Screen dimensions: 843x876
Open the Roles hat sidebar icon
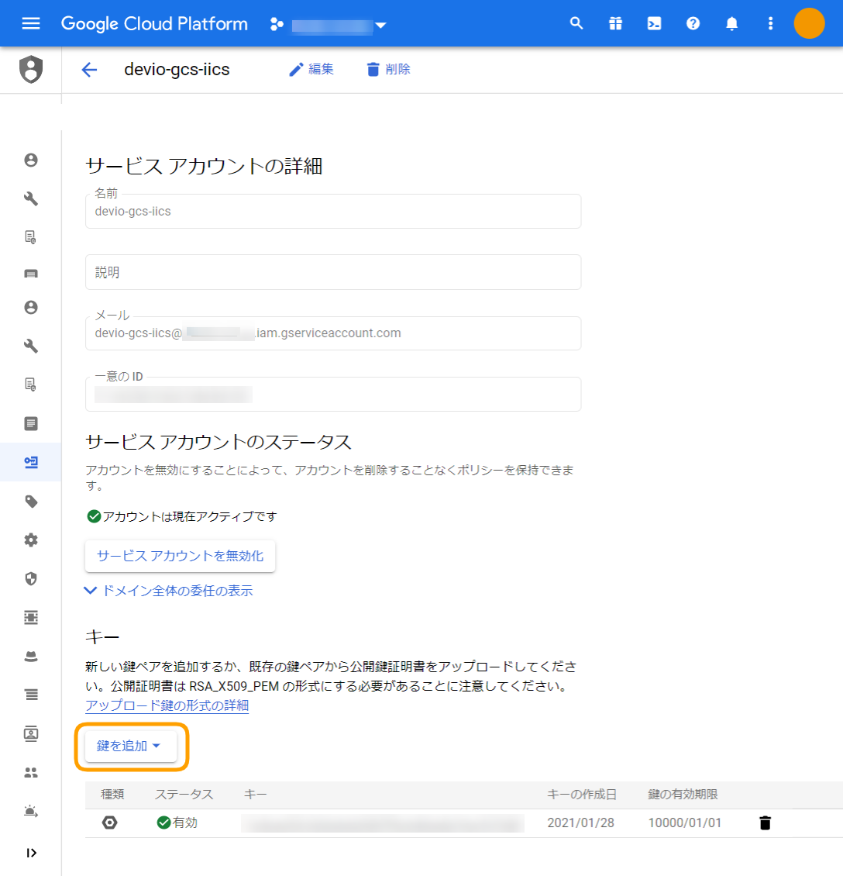[31, 657]
